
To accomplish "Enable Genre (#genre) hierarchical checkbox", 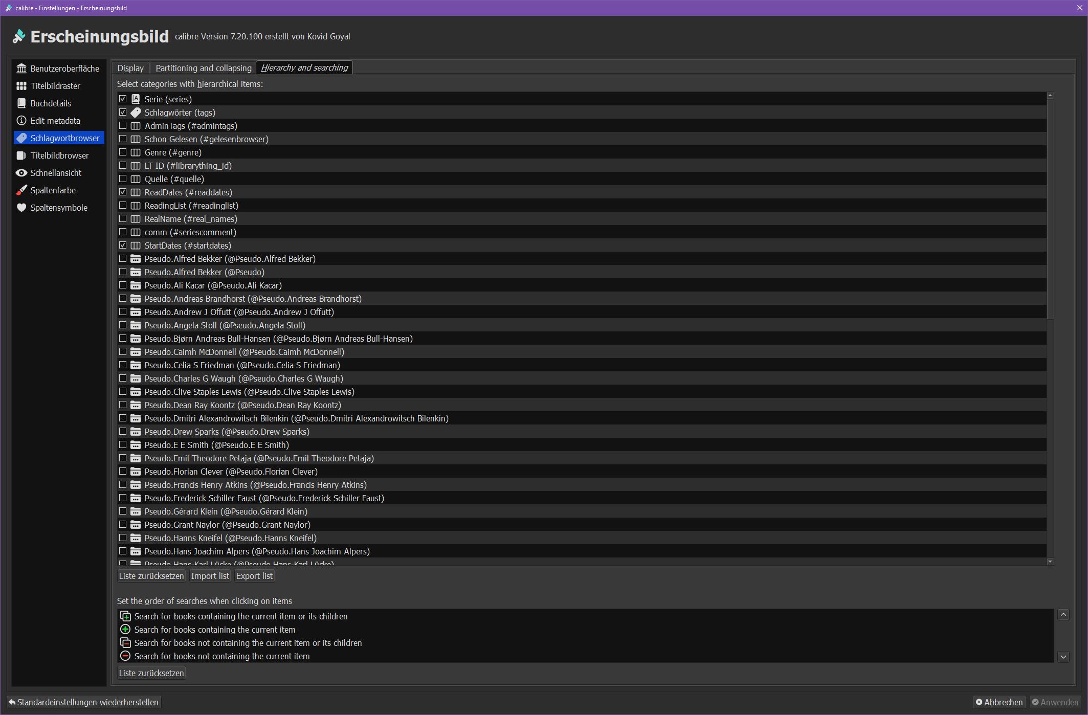I will pos(123,152).
